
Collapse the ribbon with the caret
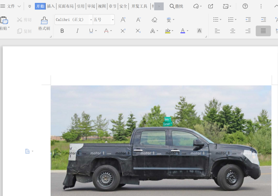(276, 6)
